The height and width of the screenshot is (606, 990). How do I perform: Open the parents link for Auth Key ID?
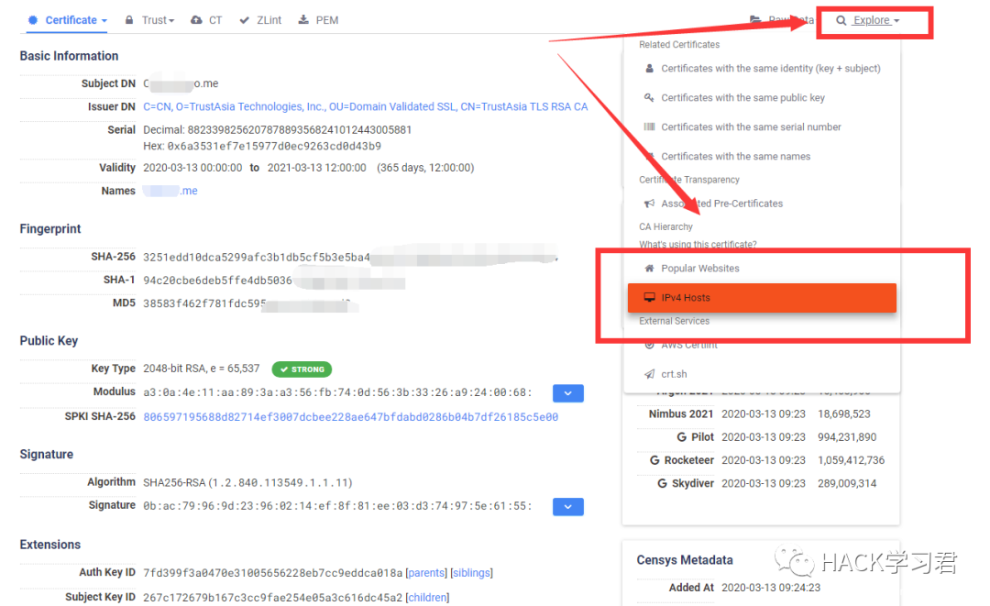pyautogui.click(x=426, y=573)
